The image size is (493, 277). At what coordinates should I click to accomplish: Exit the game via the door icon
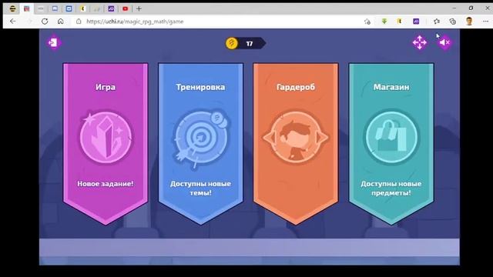(54, 42)
